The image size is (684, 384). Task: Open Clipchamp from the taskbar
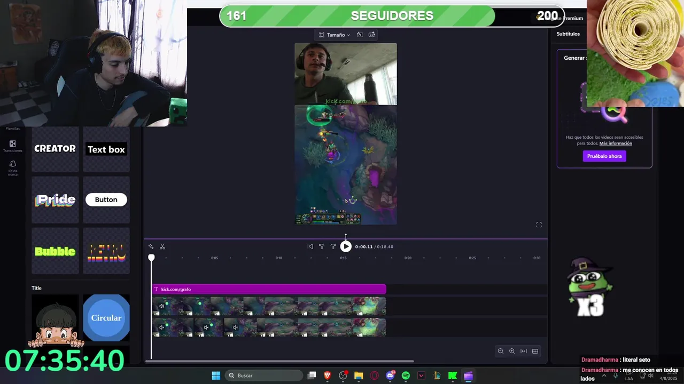click(x=469, y=375)
